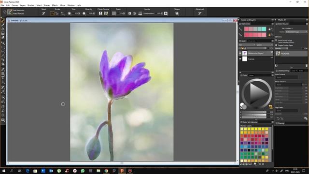Switch to the Mixer tab
Viewport: 309px width, 174px height.
(251, 75)
